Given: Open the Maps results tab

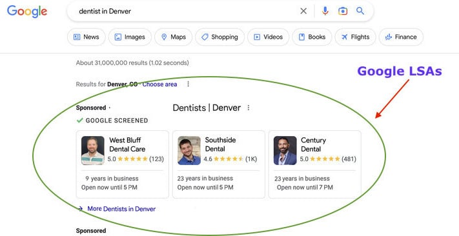Looking at the screenshot, I should coord(174,37).
